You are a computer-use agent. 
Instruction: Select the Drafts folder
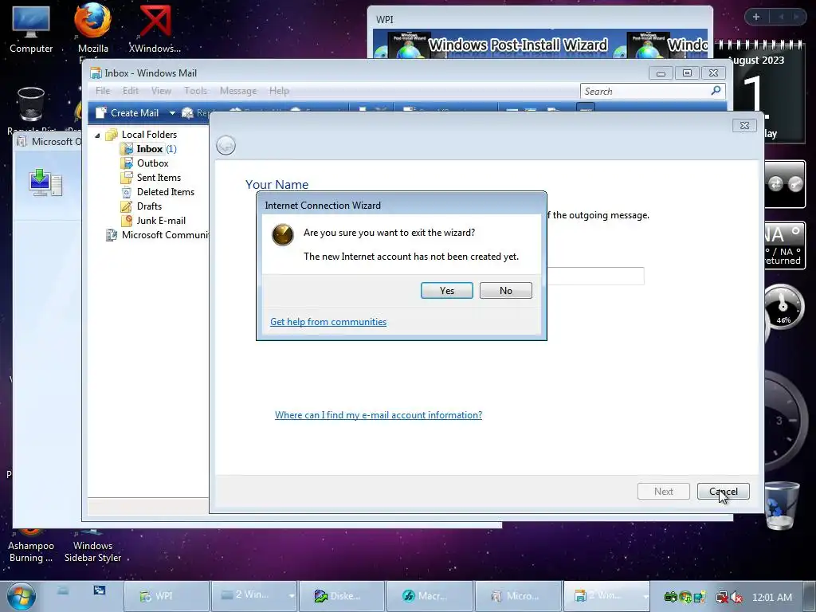click(x=149, y=206)
